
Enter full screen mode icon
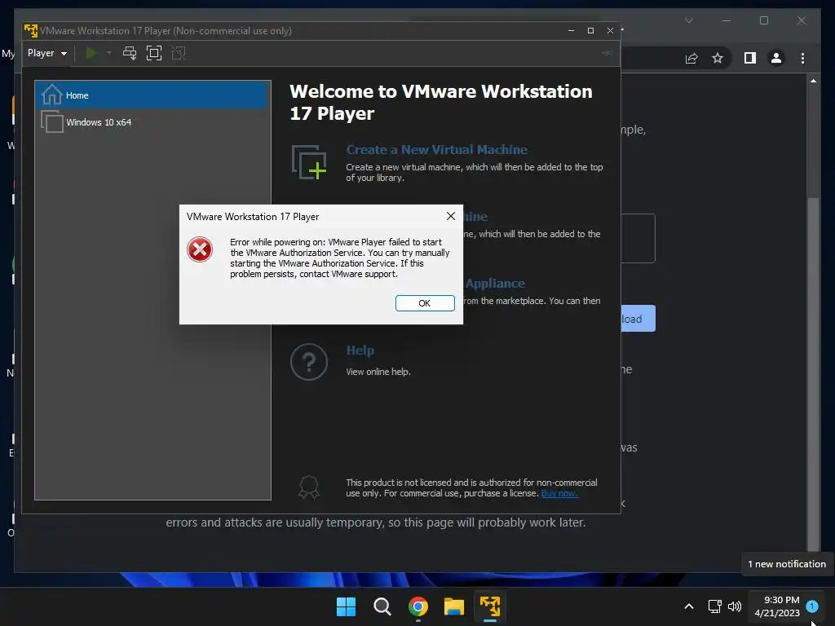154,53
